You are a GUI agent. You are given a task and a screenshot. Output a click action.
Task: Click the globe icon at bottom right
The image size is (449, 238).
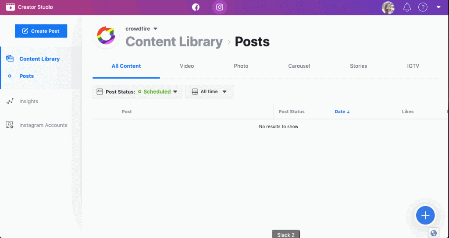pyautogui.click(x=434, y=233)
